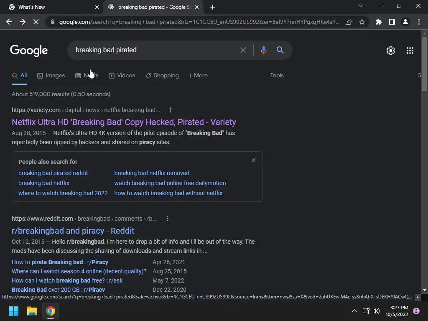Open notification center badge showing 2
The height and width of the screenshot is (321, 428).
click(x=416, y=311)
